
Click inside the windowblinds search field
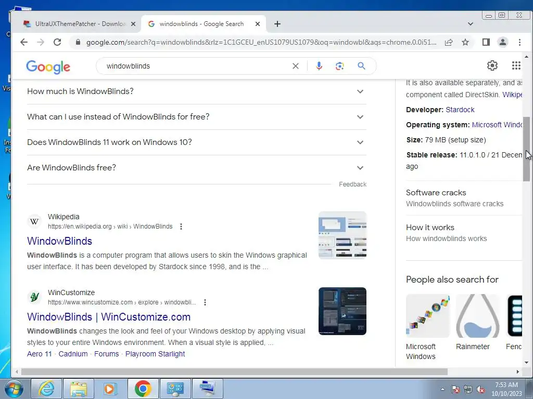[197, 66]
